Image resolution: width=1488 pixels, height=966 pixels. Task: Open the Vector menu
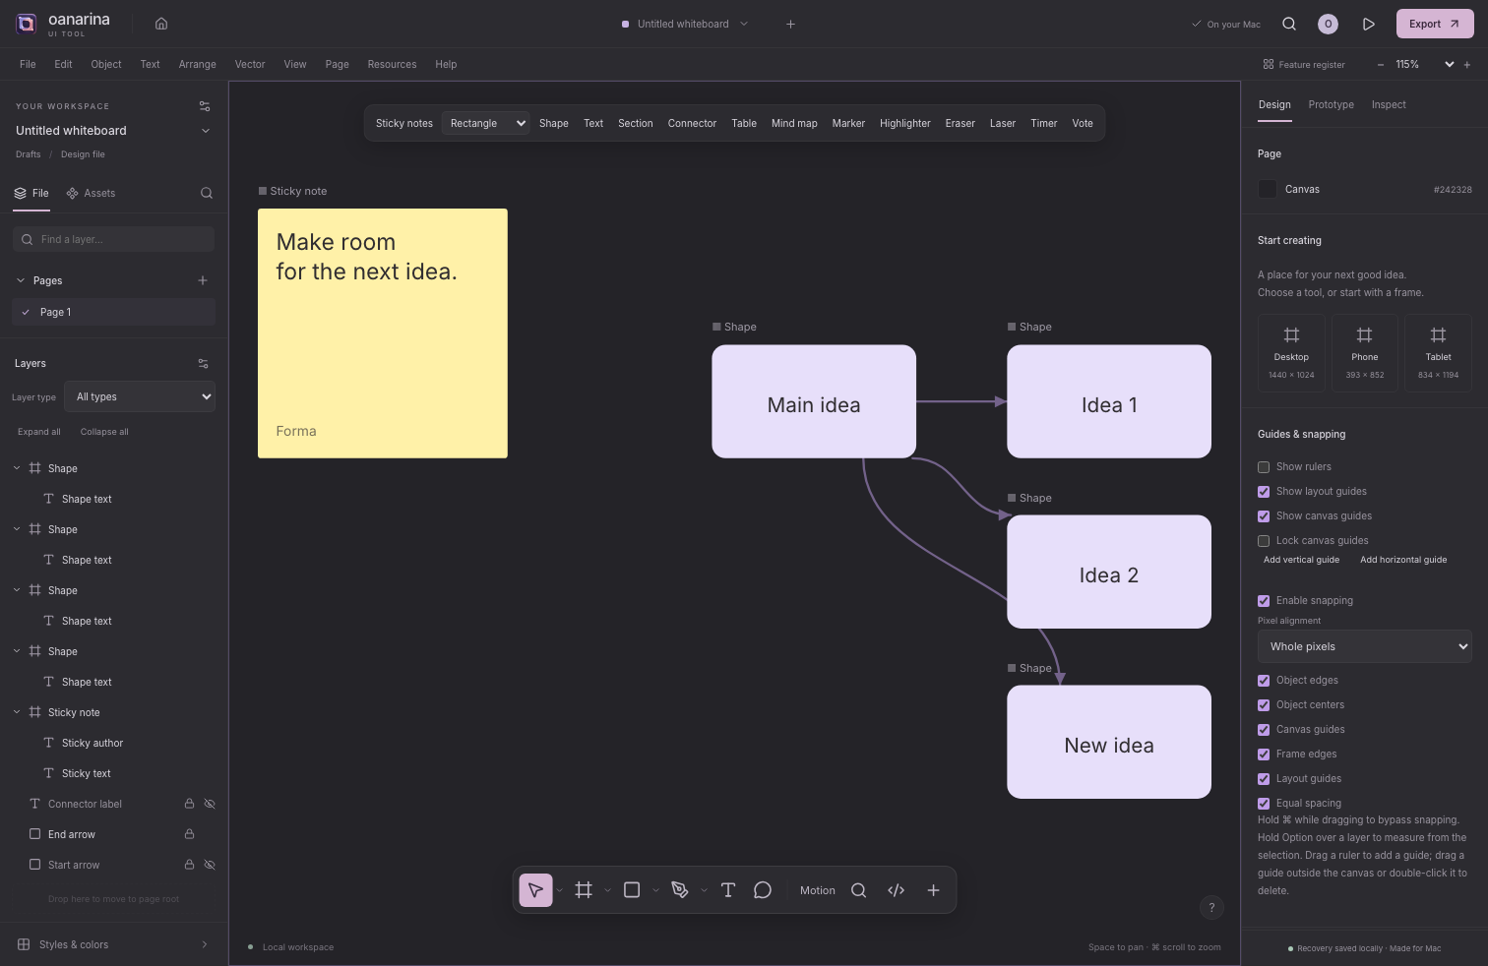tap(250, 64)
